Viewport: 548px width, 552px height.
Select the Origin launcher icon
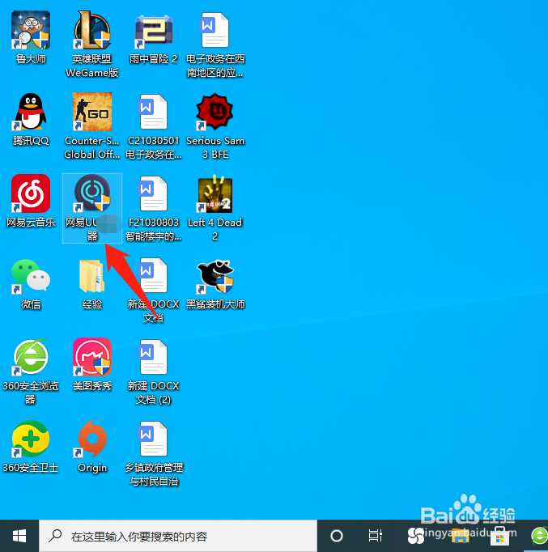[92, 439]
